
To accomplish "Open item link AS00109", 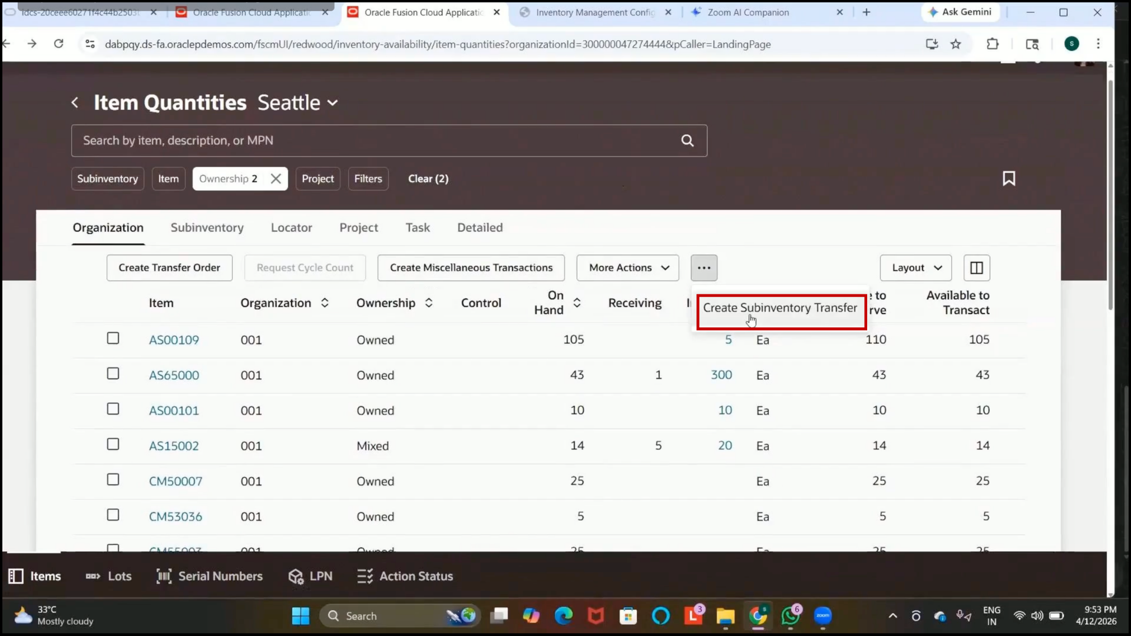I will click(174, 340).
